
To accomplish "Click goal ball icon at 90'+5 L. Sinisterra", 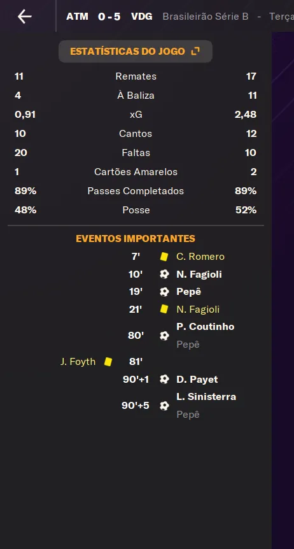I will click(164, 406).
